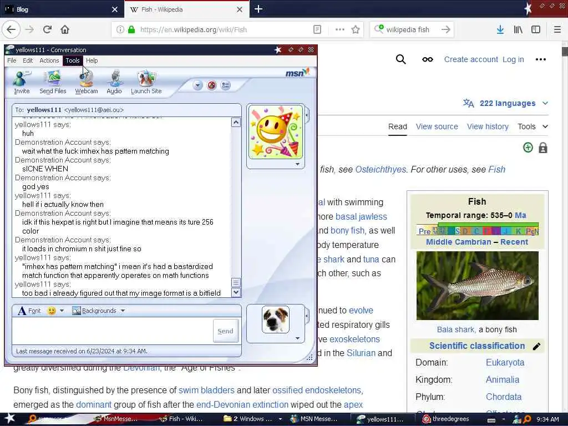Open dropdown under your dog display picture
The width and height of the screenshot is (568, 426).
pos(297,338)
